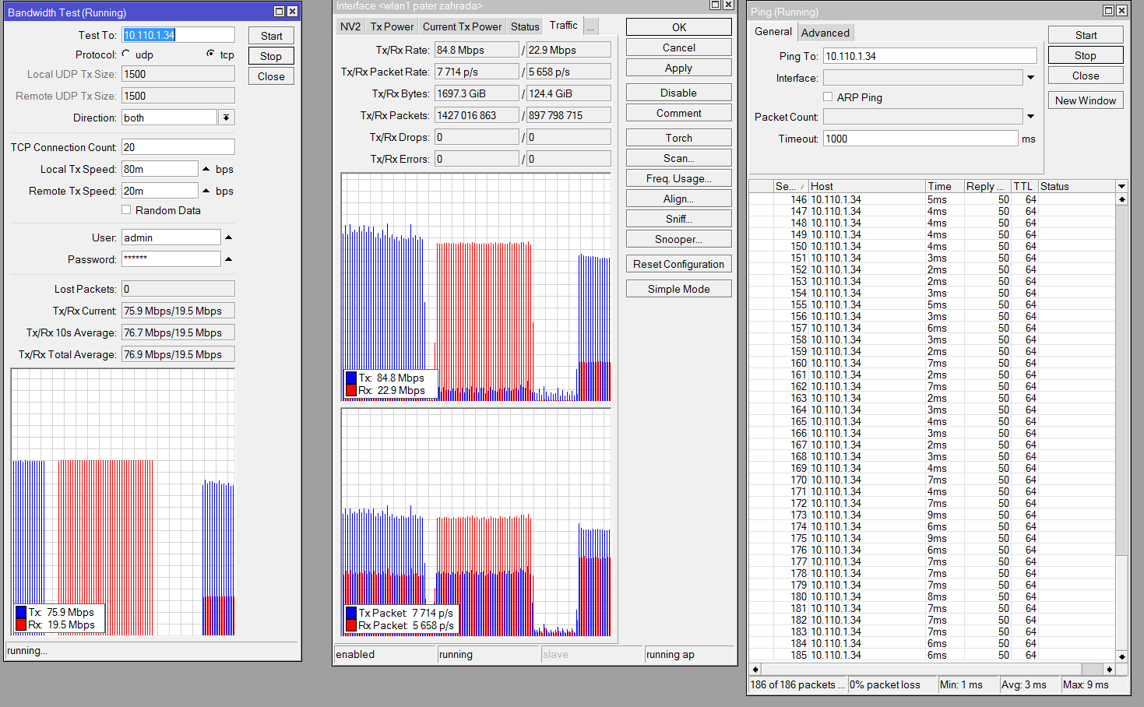1144x707 pixels.
Task: Switch to the Tx Power tab
Action: click(x=392, y=26)
